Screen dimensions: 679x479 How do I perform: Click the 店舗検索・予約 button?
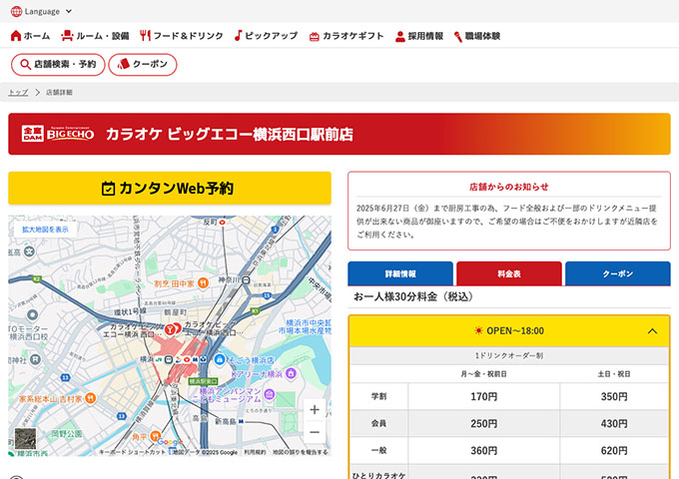pos(58,65)
